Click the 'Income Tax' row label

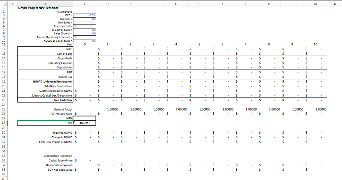point(65,77)
